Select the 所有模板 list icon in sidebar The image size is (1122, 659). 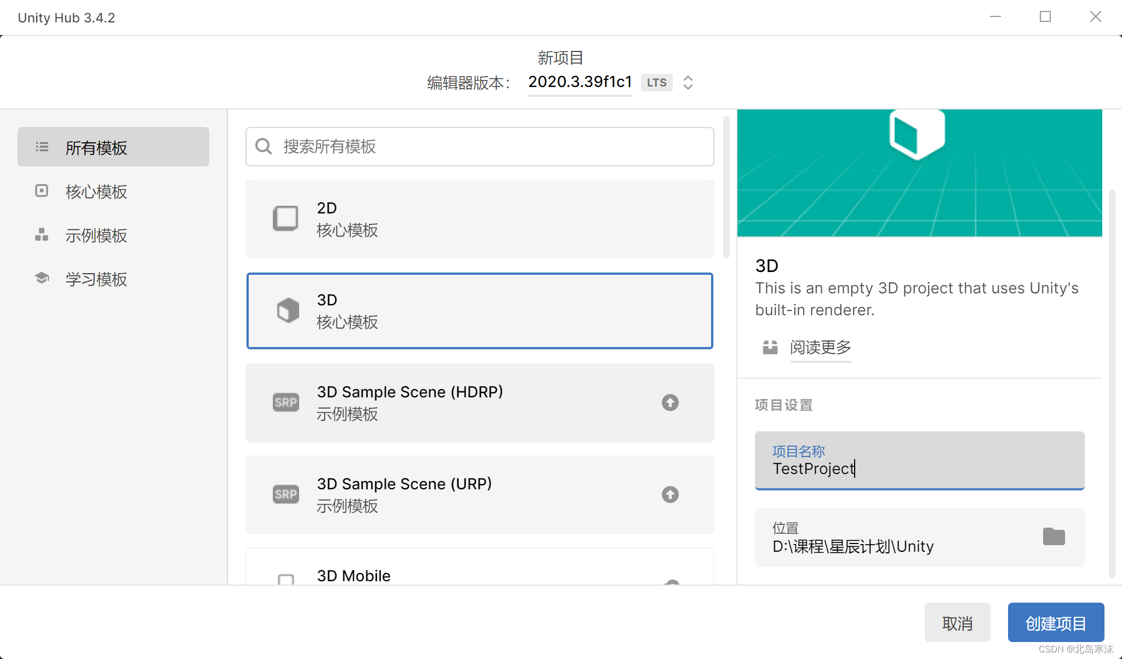click(x=42, y=147)
